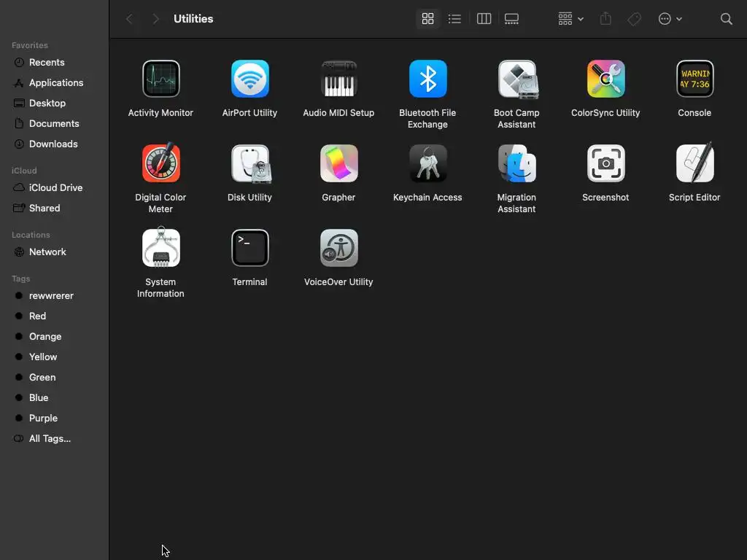This screenshot has width=747, height=560.
Task: Click the Favorites section header
Action: click(x=29, y=45)
